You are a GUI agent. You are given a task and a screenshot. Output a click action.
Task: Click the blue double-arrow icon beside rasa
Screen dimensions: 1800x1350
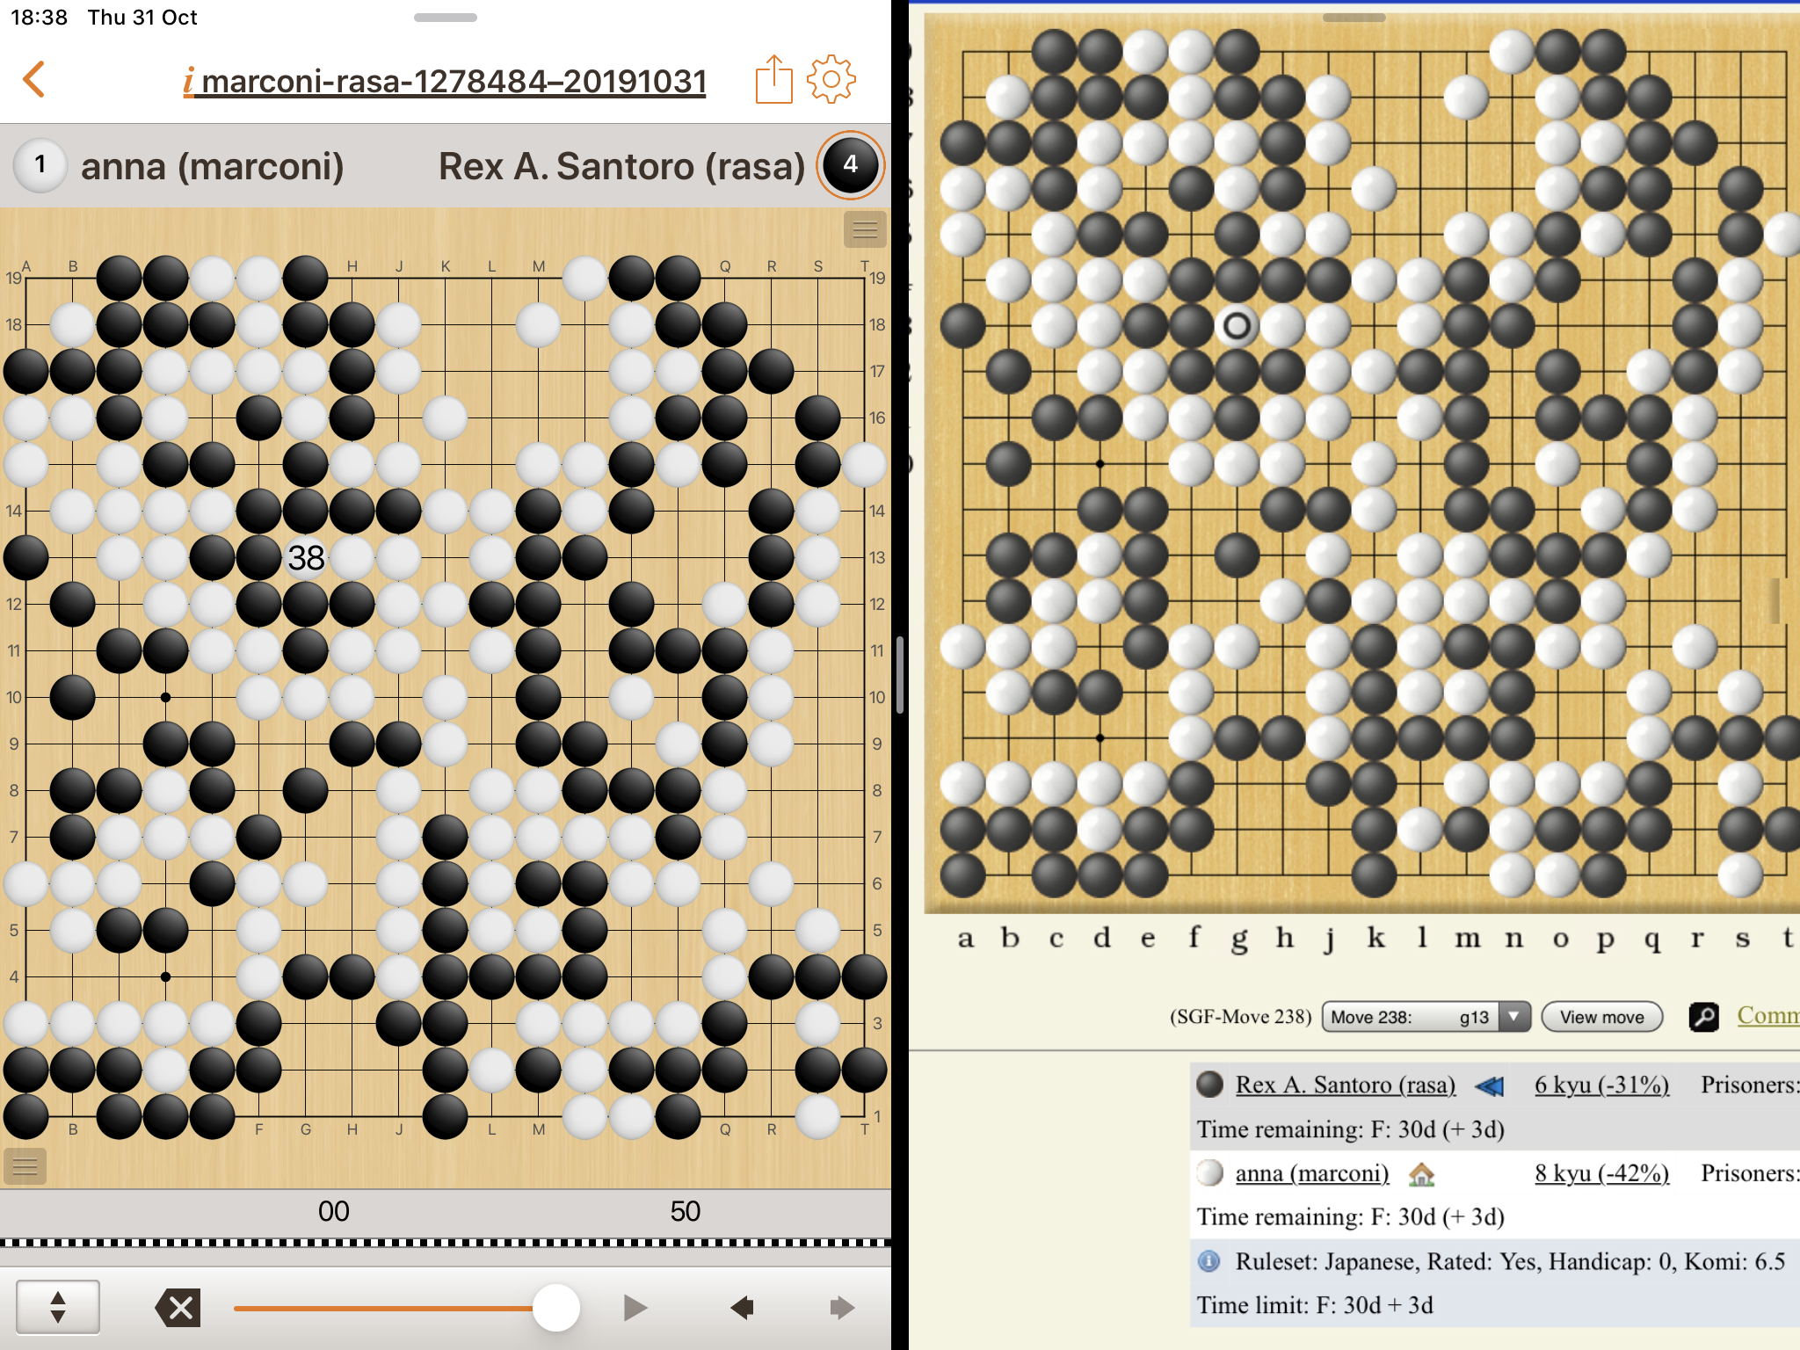(x=1489, y=1086)
